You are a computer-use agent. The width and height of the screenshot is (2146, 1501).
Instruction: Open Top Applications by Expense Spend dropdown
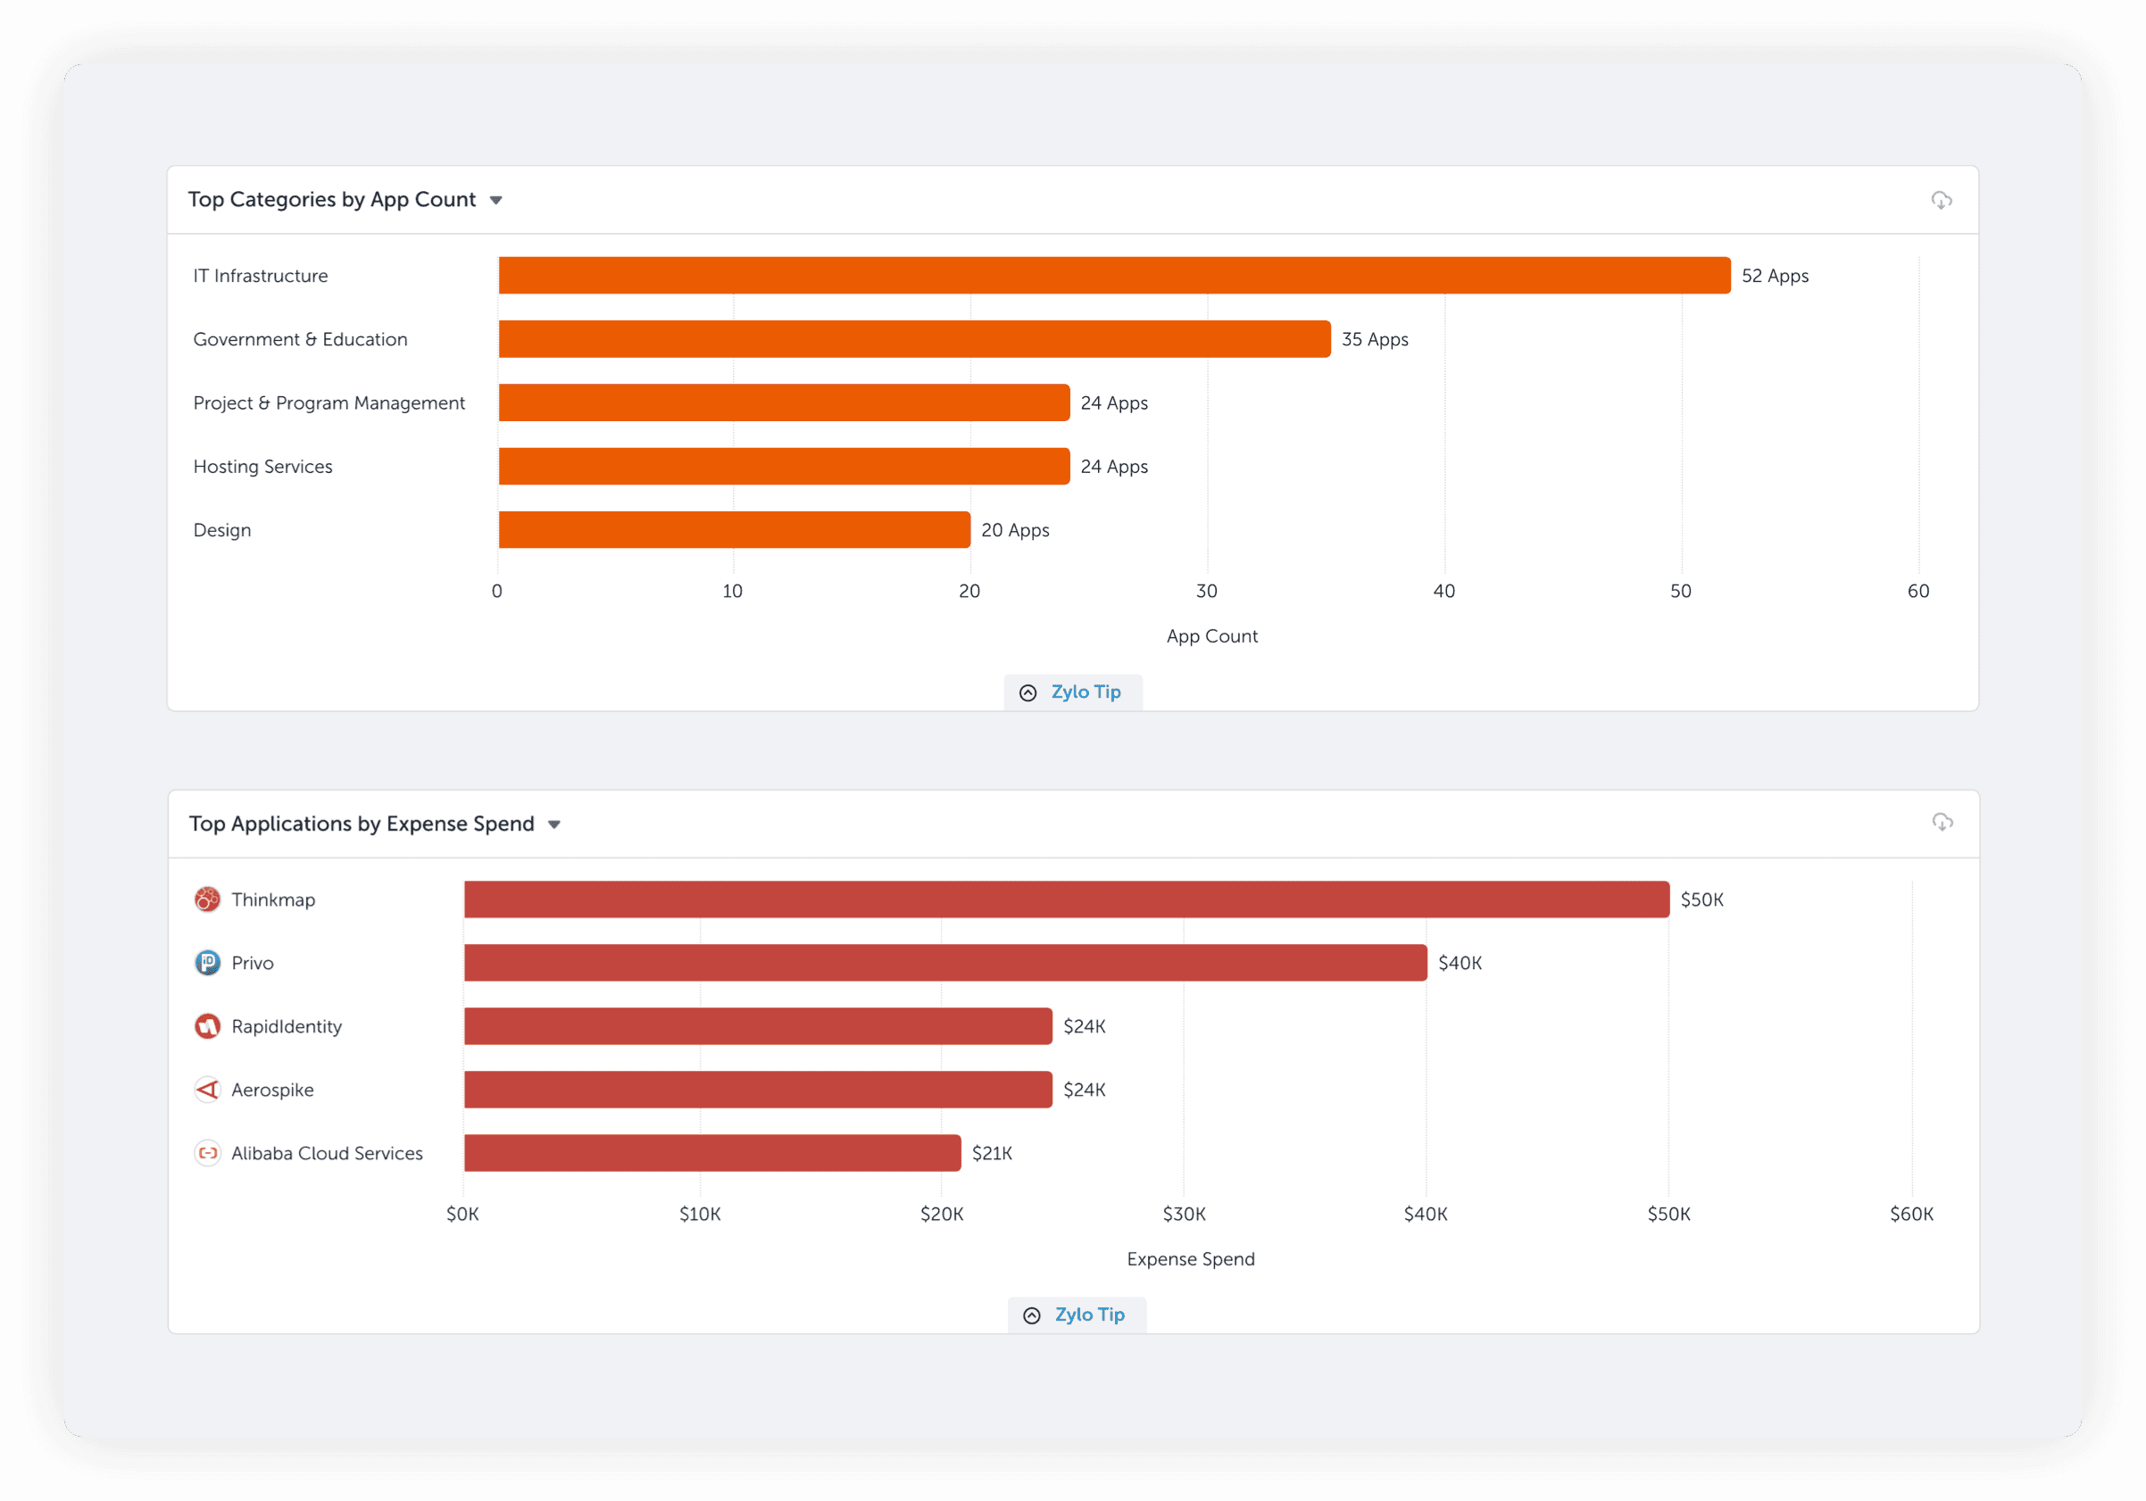pyautogui.click(x=554, y=825)
